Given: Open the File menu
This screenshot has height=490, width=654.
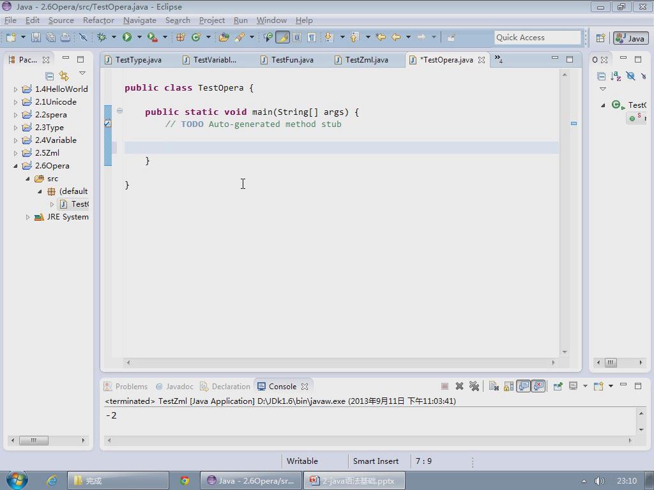Looking at the screenshot, I should (x=10, y=20).
